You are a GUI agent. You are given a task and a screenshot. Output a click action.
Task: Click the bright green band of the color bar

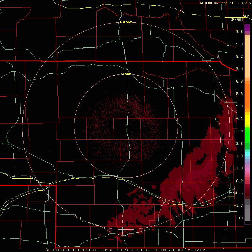pos(247,135)
